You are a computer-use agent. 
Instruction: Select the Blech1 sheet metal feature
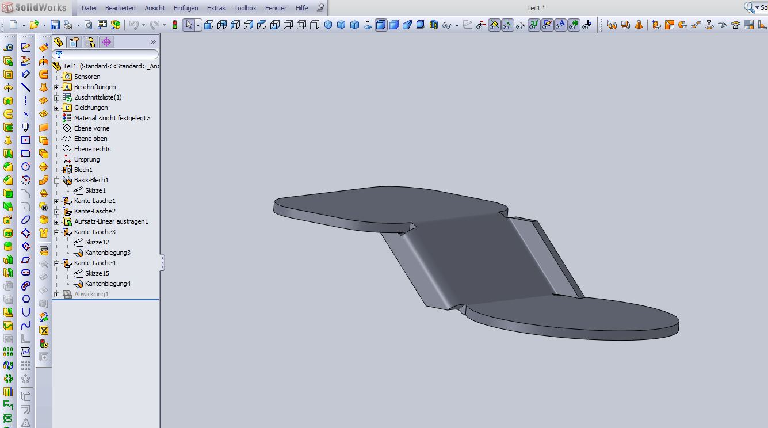point(83,170)
